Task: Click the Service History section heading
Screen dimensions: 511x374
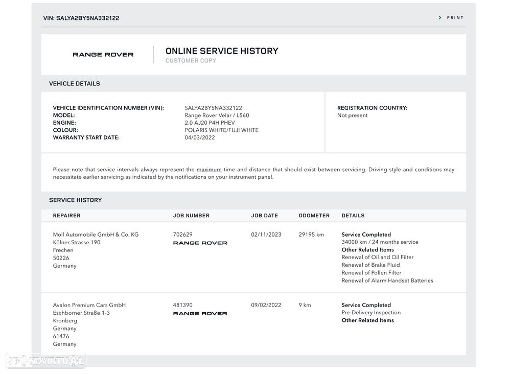Action: coord(75,200)
